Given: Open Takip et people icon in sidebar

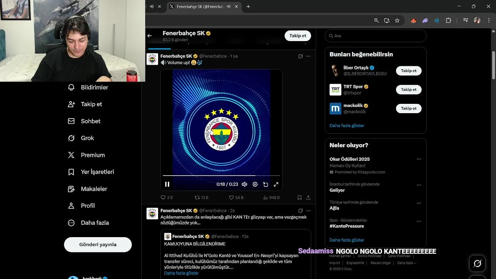Looking at the screenshot, I should [71, 104].
